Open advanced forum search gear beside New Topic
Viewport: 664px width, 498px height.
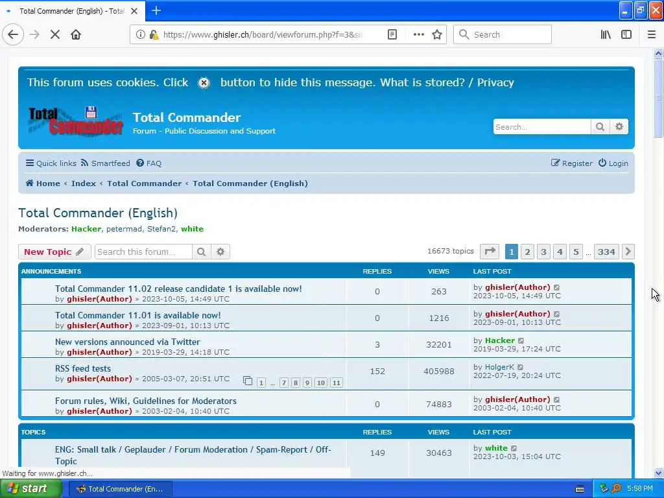pos(220,252)
